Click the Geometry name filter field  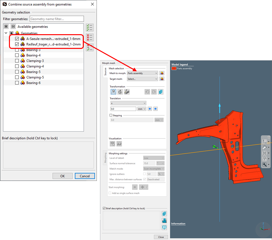[57, 19]
